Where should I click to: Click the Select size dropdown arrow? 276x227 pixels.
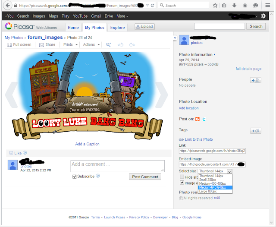[229, 171]
